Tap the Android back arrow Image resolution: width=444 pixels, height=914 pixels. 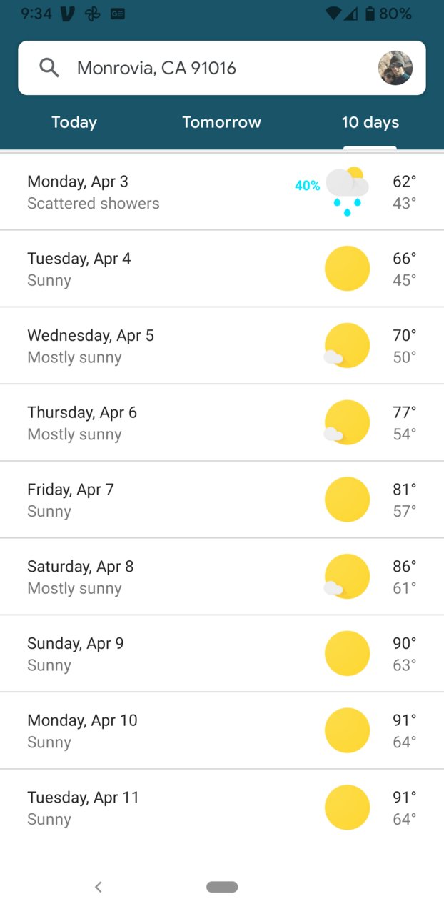click(x=99, y=887)
